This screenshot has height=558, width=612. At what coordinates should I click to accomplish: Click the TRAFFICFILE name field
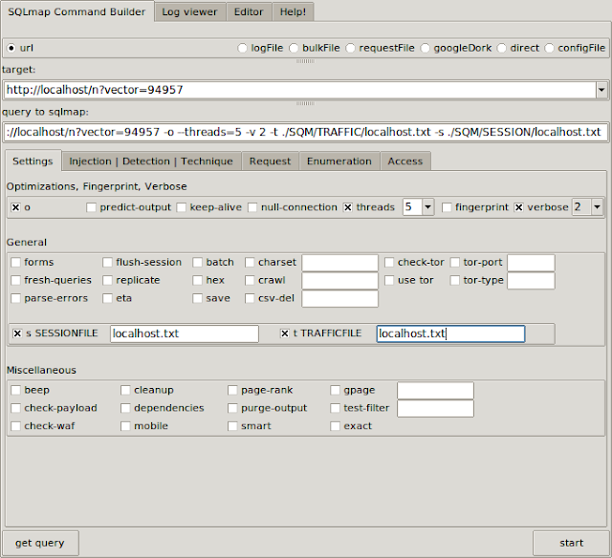450,333
